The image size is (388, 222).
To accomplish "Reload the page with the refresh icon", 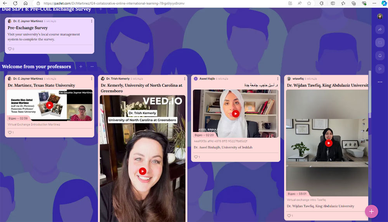I will 15,3.
